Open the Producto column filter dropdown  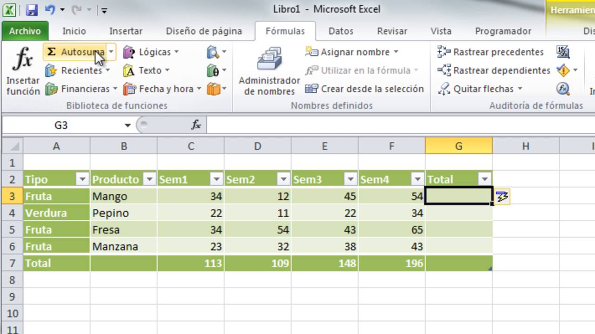tap(149, 180)
